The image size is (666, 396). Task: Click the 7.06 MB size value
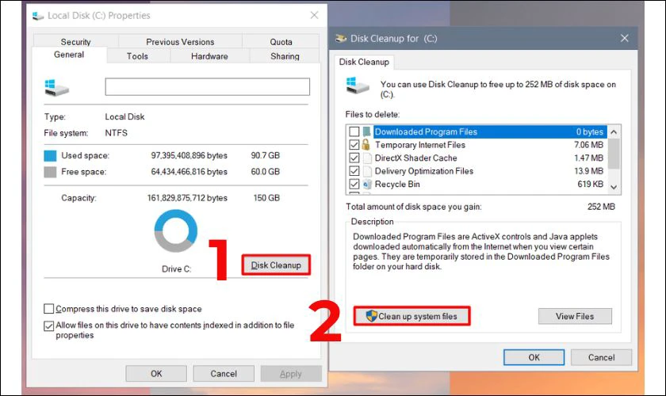tap(588, 145)
